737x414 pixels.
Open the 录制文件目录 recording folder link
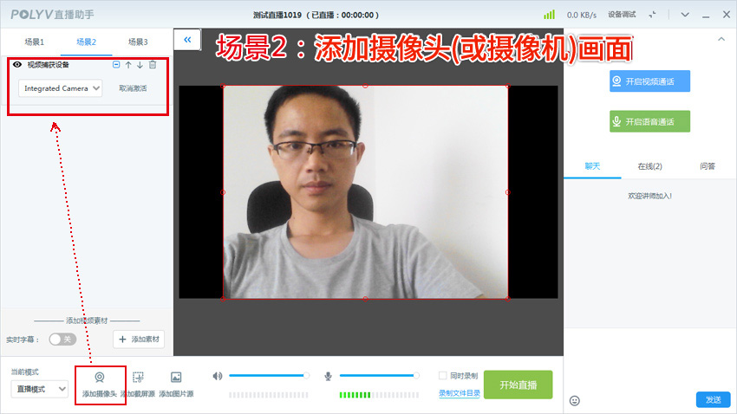pos(458,393)
